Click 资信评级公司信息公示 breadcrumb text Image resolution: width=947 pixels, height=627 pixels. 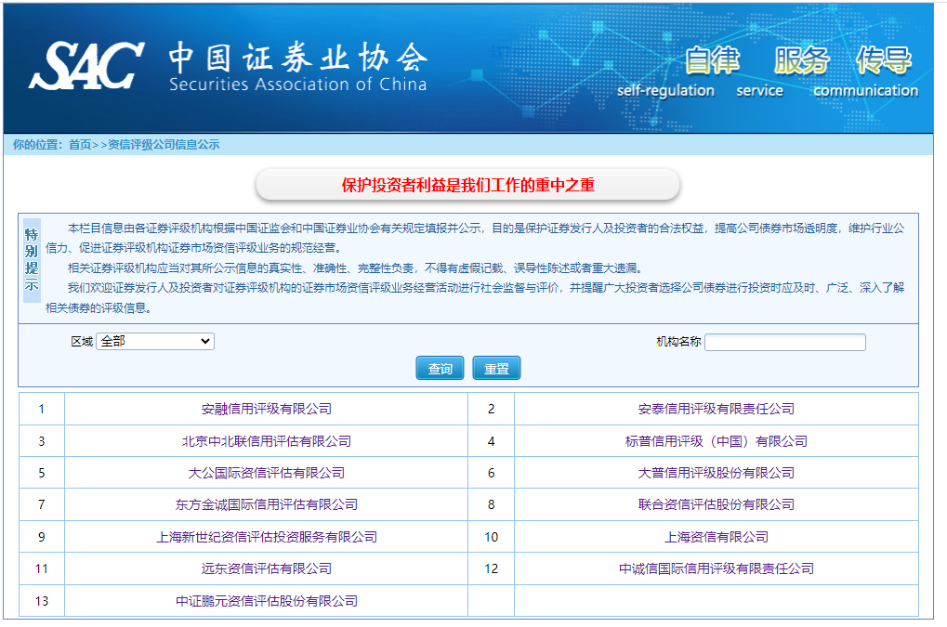pos(163,145)
